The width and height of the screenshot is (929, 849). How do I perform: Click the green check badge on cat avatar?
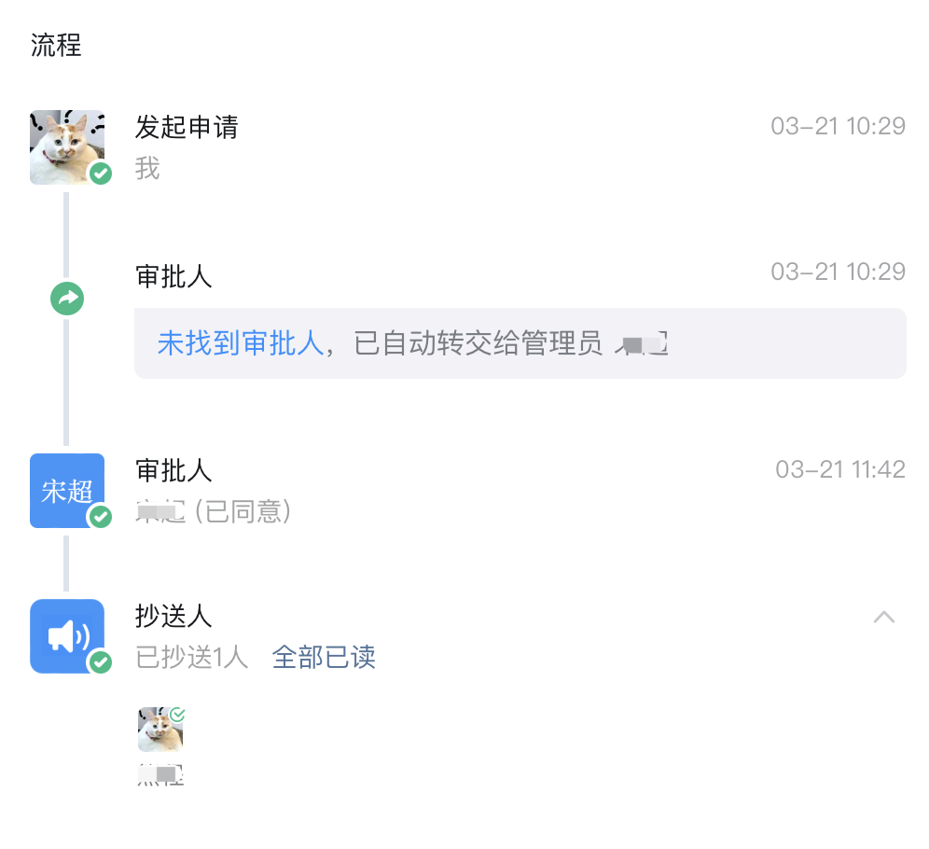(x=101, y=174)
